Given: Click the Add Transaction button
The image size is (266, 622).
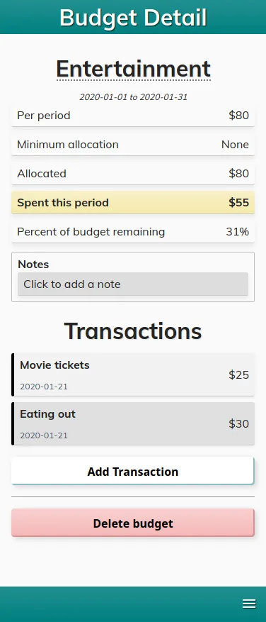Looking at the screenshot, I should click(x=132, y=471).
